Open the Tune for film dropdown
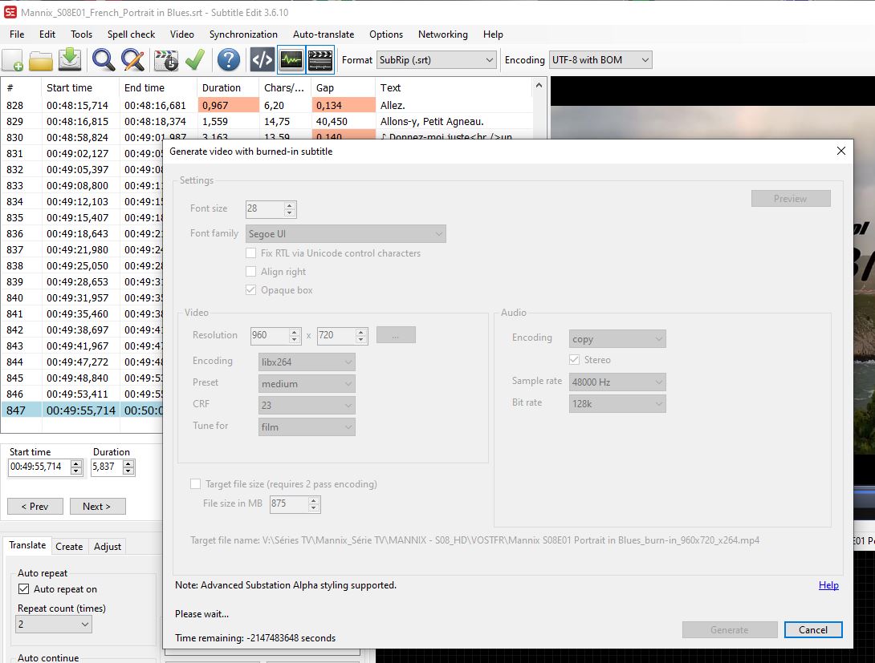Viewport: 875px width, 663px height. (x=307, y=427)
